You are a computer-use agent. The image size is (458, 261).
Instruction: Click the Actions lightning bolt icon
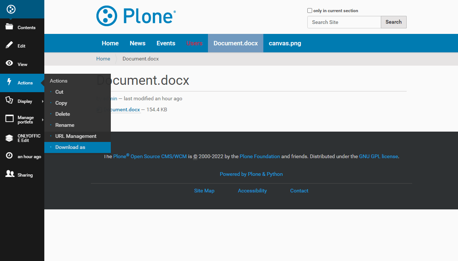[10, 82]
